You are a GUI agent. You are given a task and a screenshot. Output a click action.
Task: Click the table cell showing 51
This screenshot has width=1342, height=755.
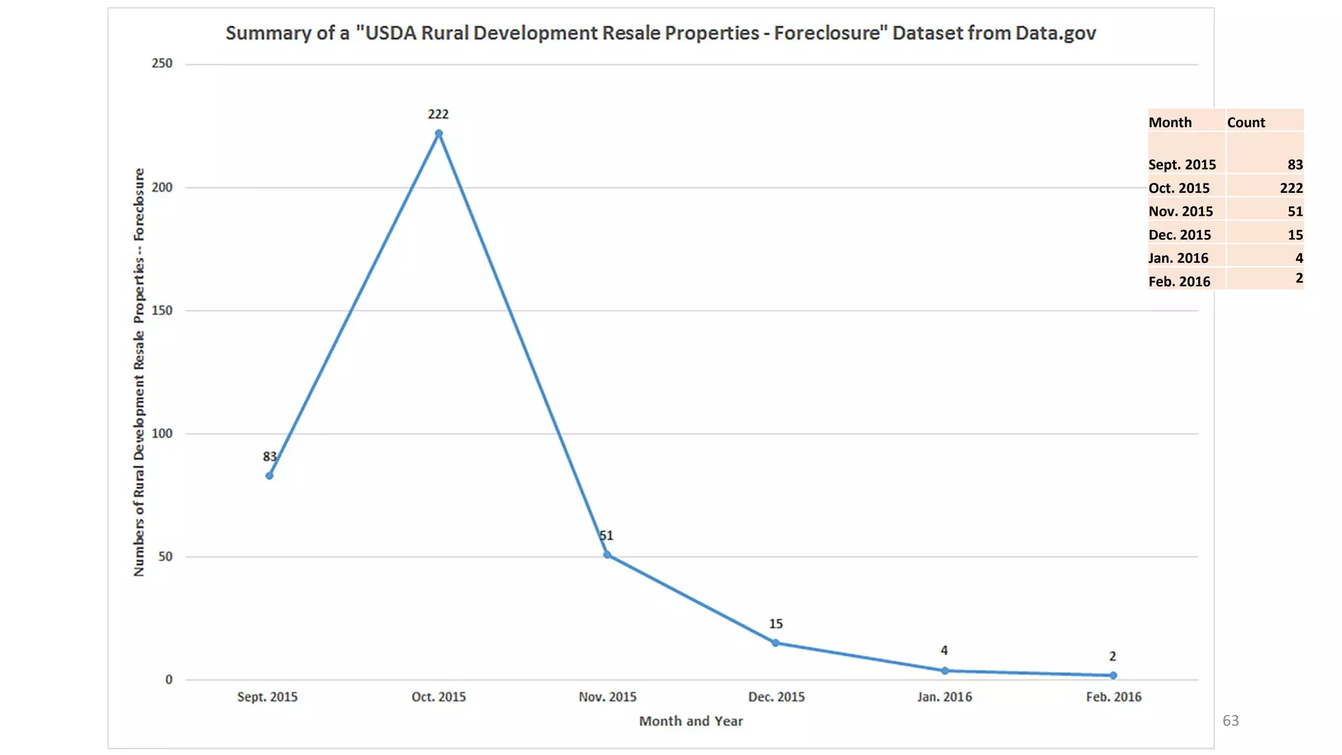click(x=1294, y=212)
